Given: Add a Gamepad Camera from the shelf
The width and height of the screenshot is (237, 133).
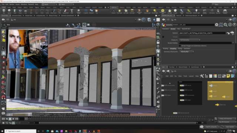Looking at the screenshot, I should pyautogui.click(x=225, y=11).
